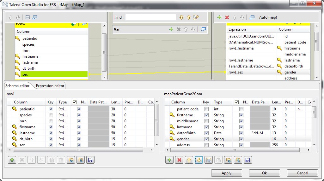Screen dimensions: 324x181
Task: Click output schema horizontal scrollbar
Action: point(235,150)
